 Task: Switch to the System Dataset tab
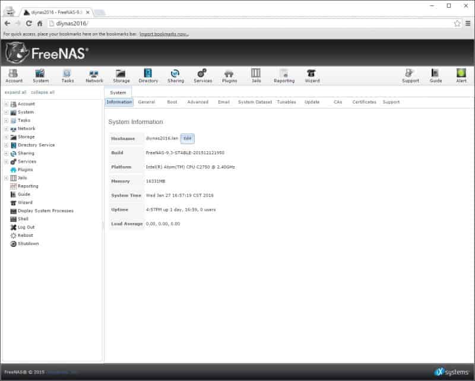click(x=255, y=102)
